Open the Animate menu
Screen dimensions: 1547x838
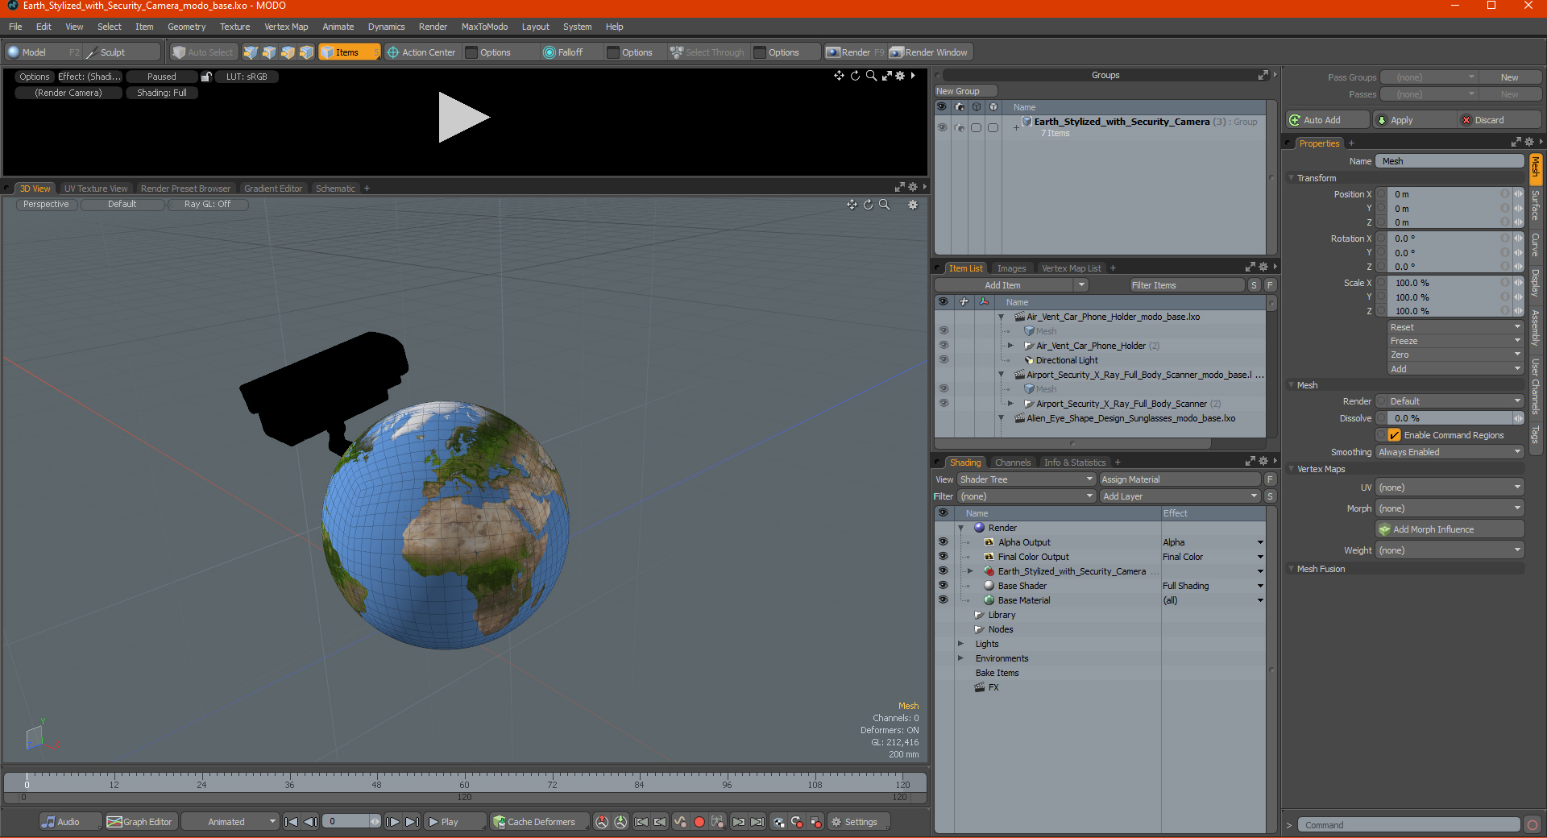[x=338, y=27]
